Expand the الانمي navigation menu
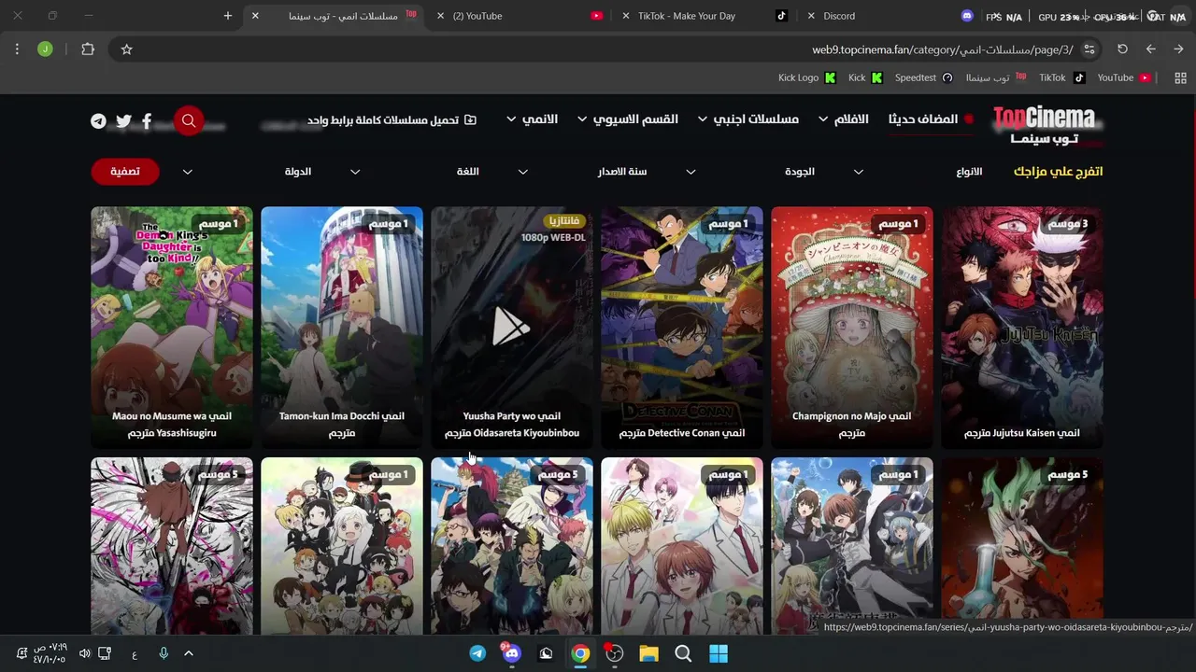This screenshot has height=672, width=1196. coord(532,119)
